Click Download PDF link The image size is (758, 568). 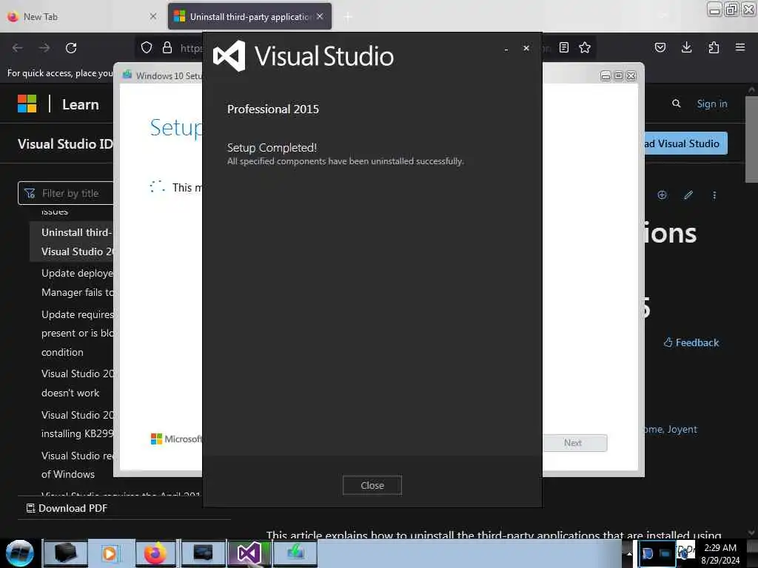click(67, 508)
